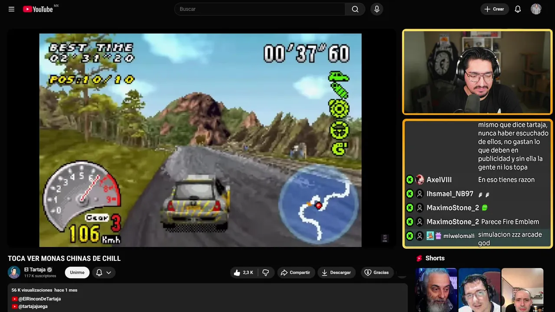The image size is (555, 312).
Task: Click the Buscar search field
Action: click(260, 9)
